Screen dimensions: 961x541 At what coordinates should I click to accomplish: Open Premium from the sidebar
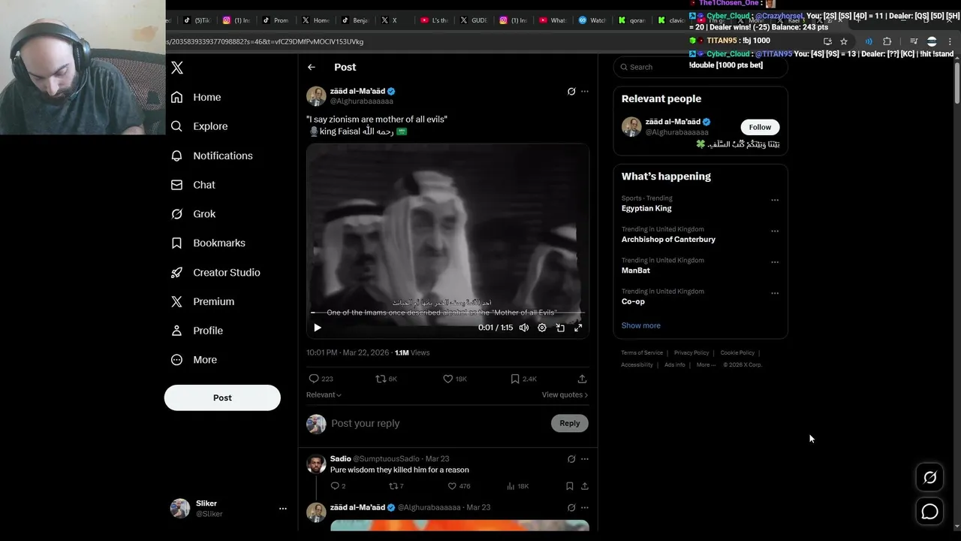pyautogui.click(x=203, y=301)
